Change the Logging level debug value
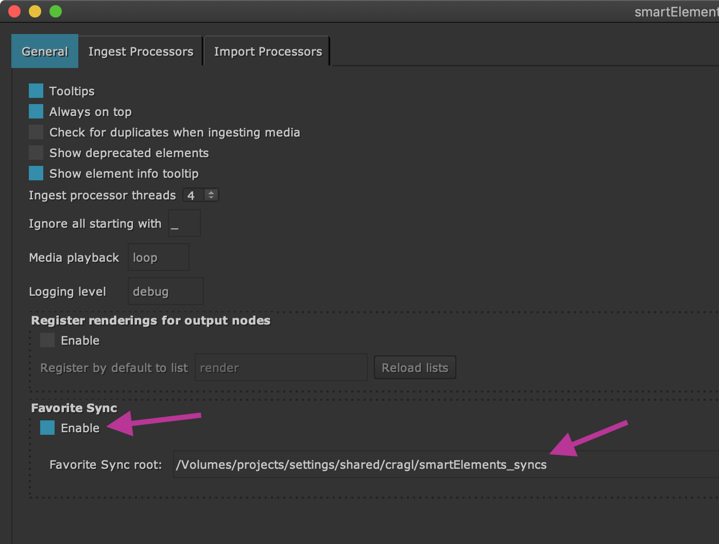Image resolution: width=719 pixels, height=544 pixels. point(165,291)
